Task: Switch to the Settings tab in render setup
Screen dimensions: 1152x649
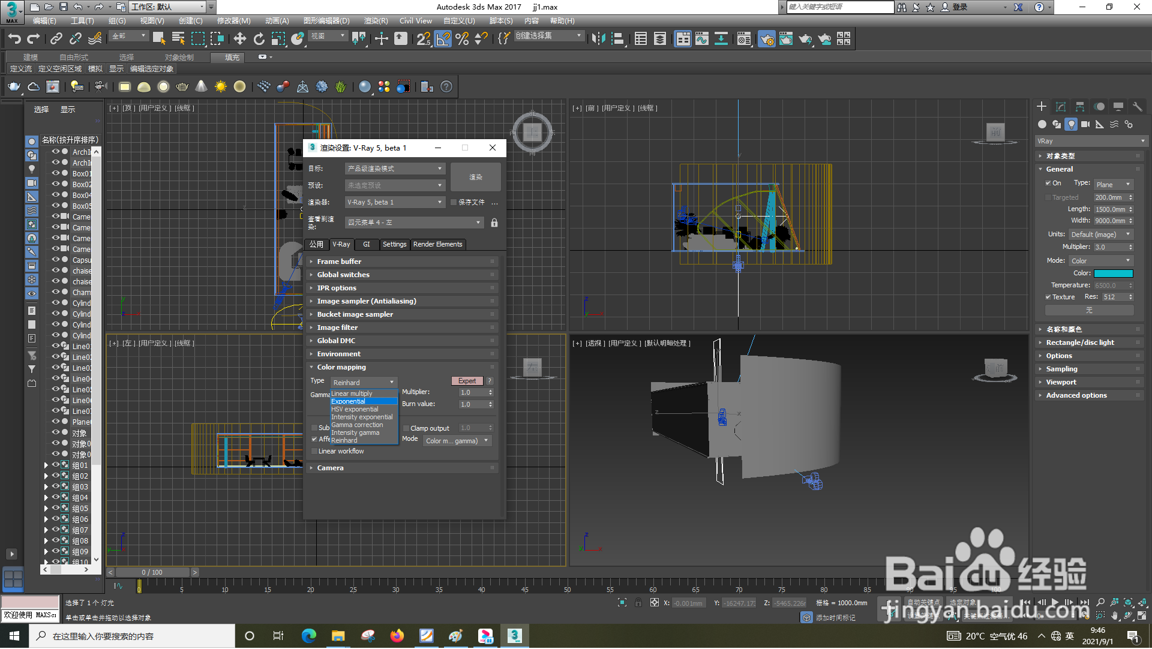Action: [394, 245]
